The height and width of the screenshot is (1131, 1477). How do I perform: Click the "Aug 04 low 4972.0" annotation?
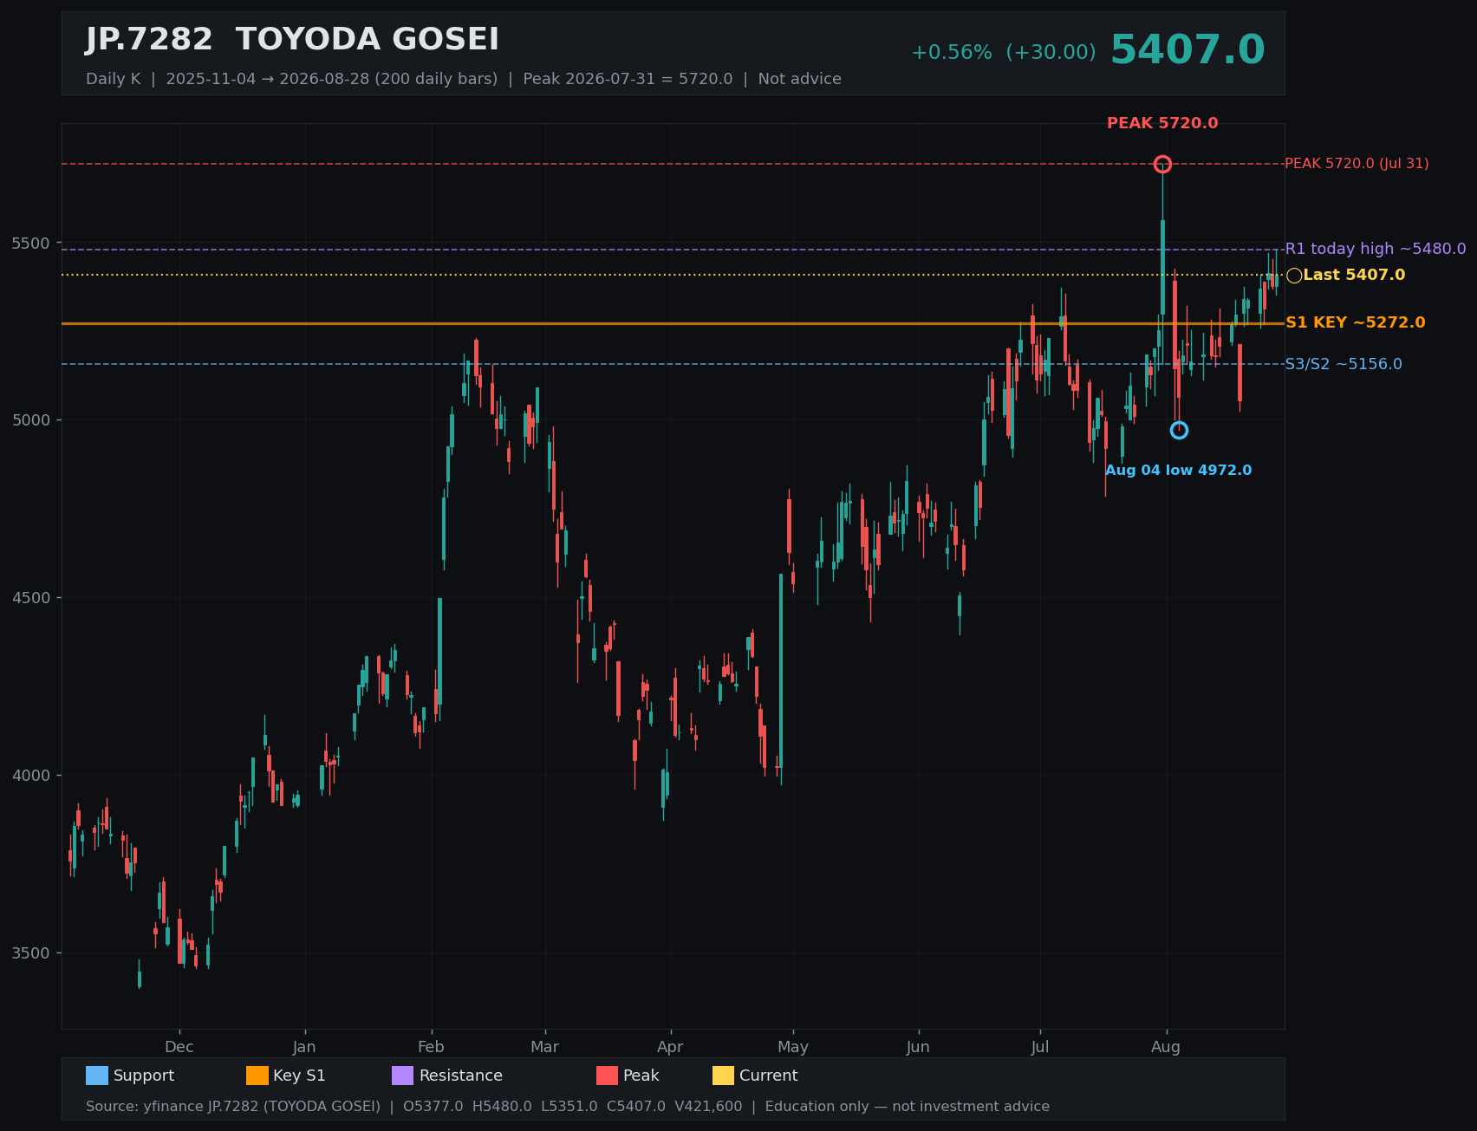coord(1178,471)
